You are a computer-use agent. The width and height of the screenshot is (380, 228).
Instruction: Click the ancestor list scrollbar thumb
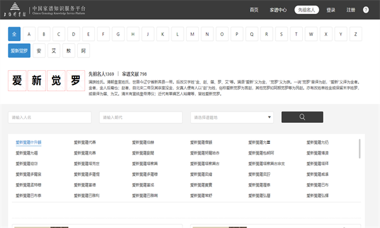(360, 149)
